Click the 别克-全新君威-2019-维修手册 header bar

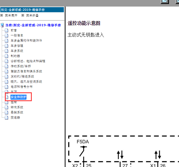[x=32, y=10]
